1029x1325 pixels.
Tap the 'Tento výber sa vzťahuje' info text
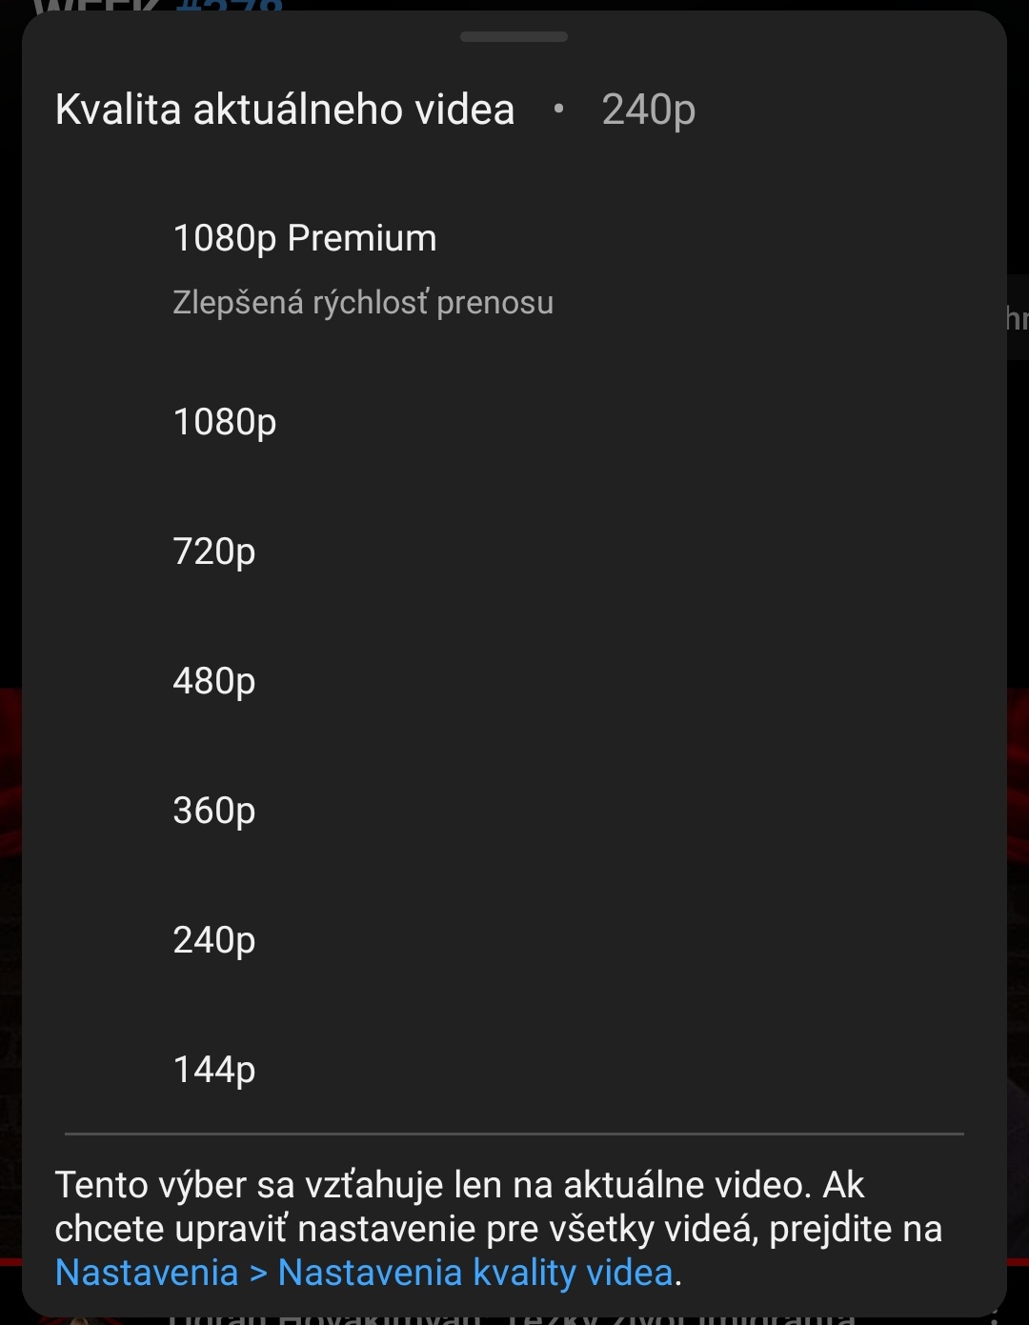[459, 1186]
